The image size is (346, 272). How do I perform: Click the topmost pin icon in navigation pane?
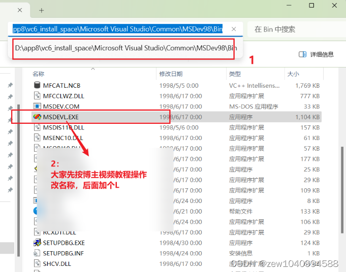(10, 85)
